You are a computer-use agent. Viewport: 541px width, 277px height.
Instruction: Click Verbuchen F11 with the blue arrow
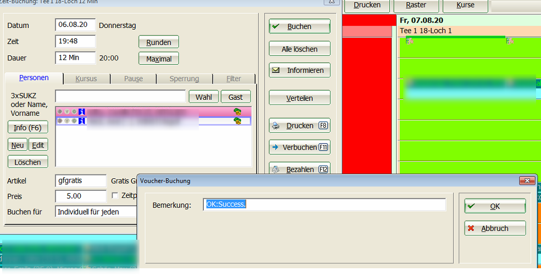click(299, 148)
